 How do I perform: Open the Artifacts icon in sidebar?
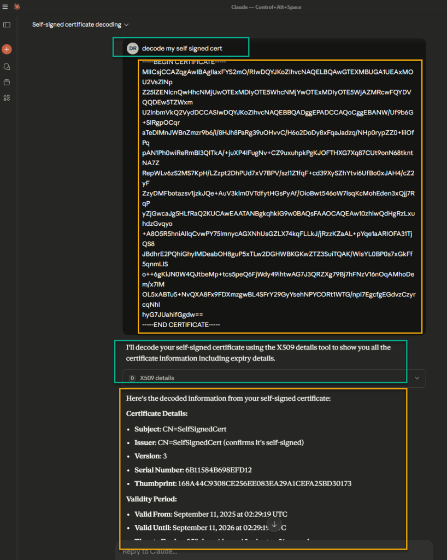7,98
